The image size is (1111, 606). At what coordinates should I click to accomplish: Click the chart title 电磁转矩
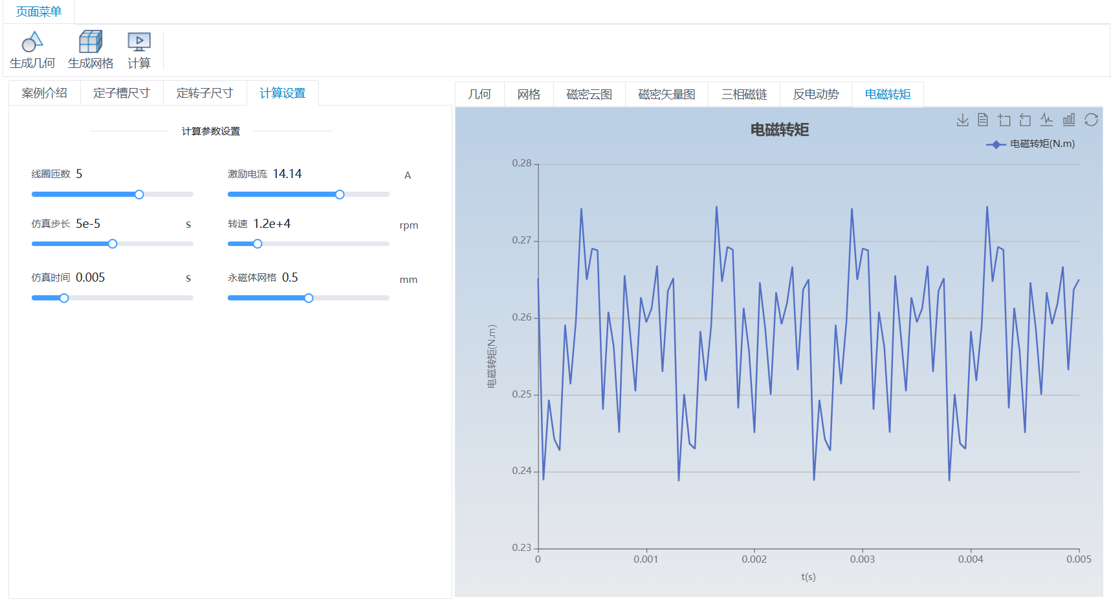[x=780, y=129]
